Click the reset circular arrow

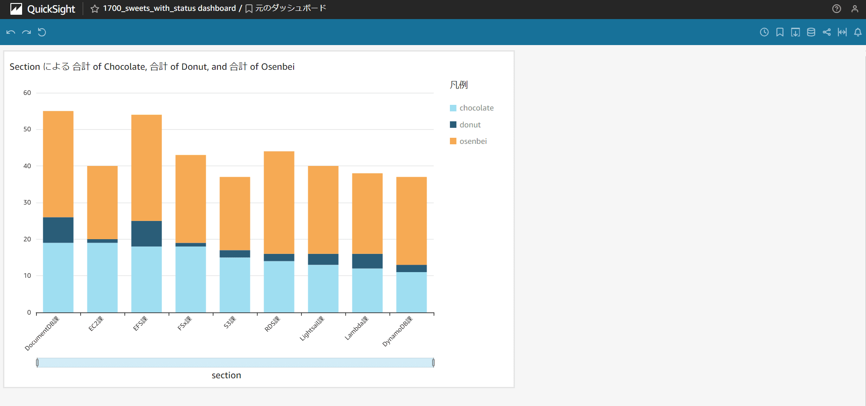pos(42,32)
